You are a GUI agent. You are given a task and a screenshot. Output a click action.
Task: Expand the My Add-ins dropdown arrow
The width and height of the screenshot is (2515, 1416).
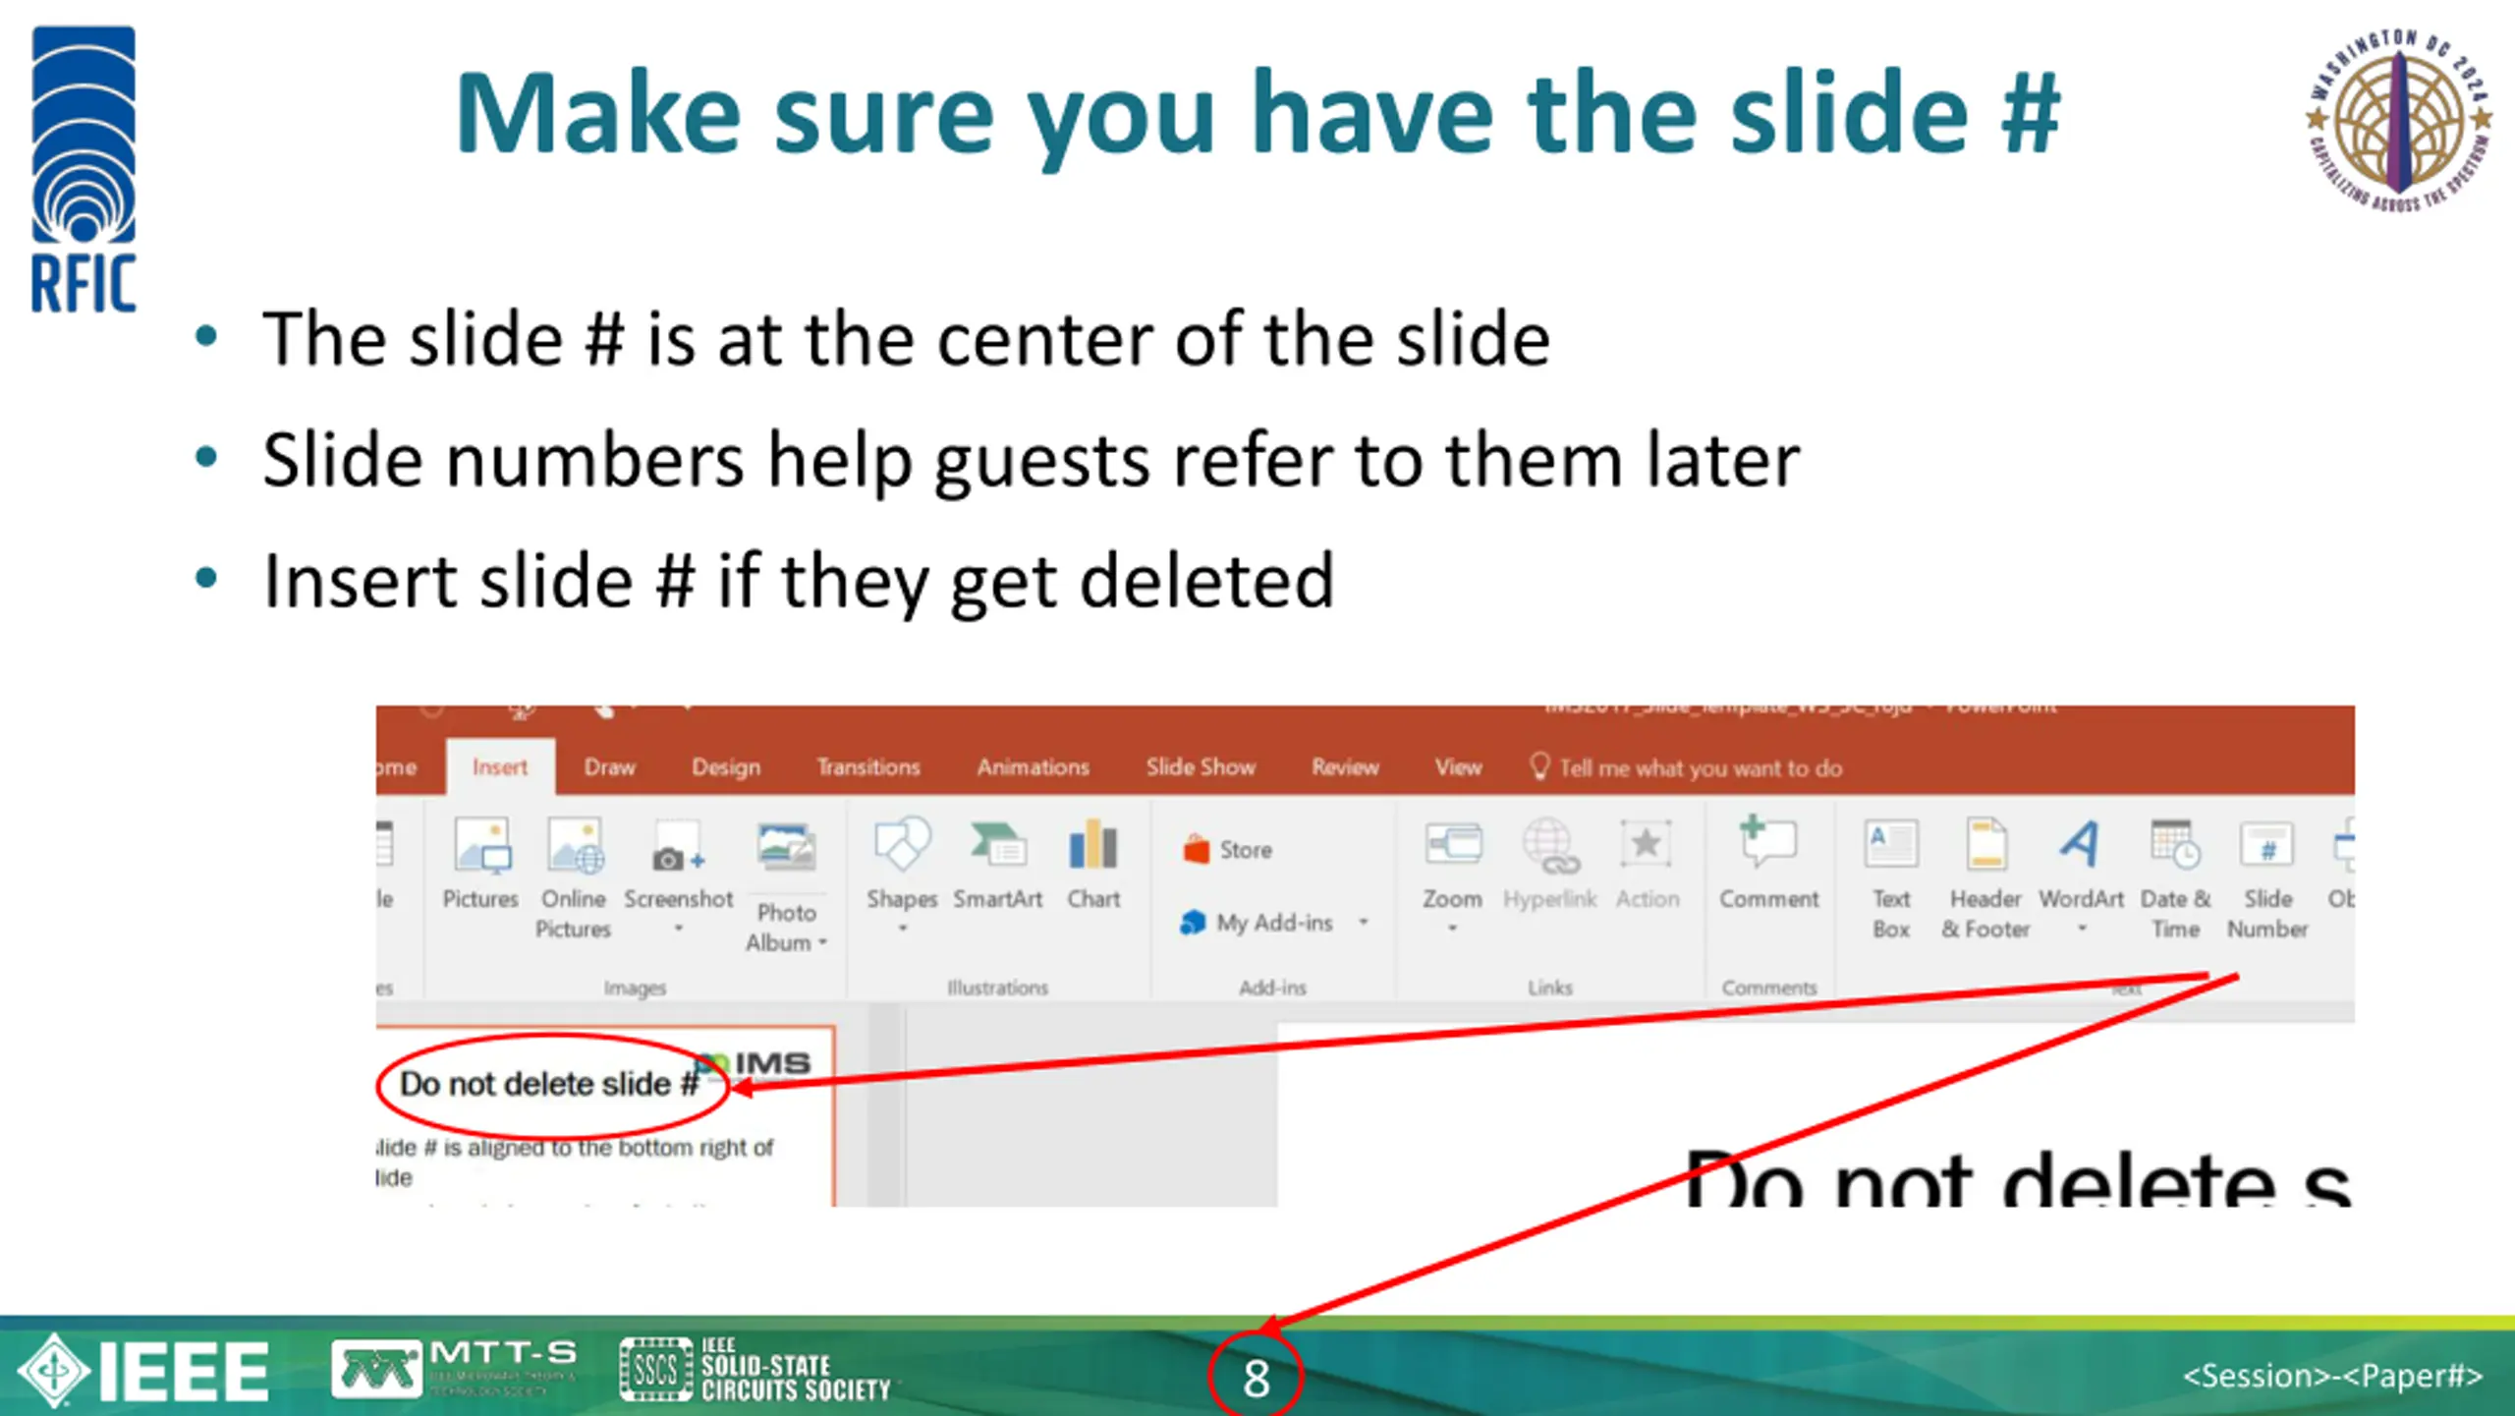[1364, 922]
